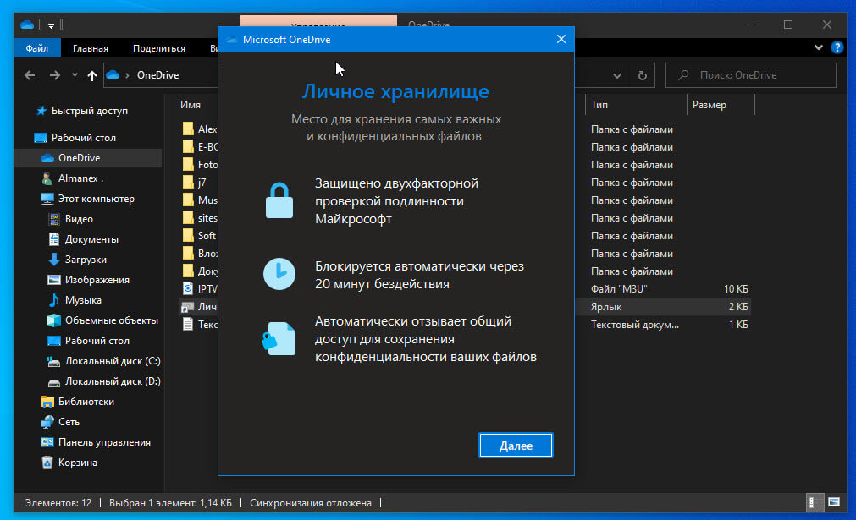Open the Загрузки folder

(86, 260)
